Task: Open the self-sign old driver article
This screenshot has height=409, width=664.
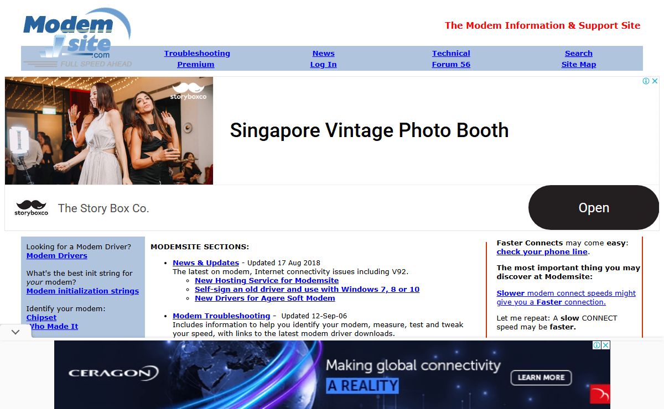Action: pyautogui.click(x=307, y=290)
